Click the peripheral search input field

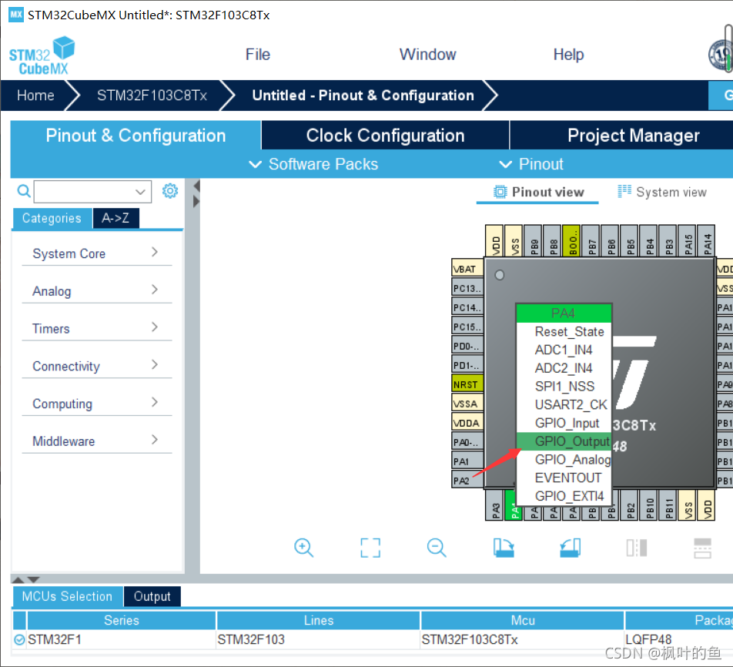tap(92, 192)
